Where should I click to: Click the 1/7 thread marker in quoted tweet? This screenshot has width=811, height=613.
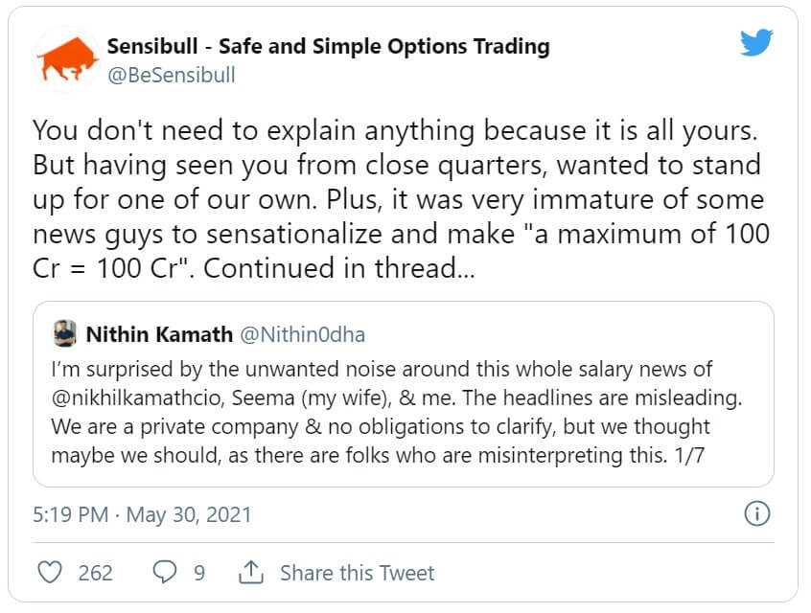[x=692, y=455]
